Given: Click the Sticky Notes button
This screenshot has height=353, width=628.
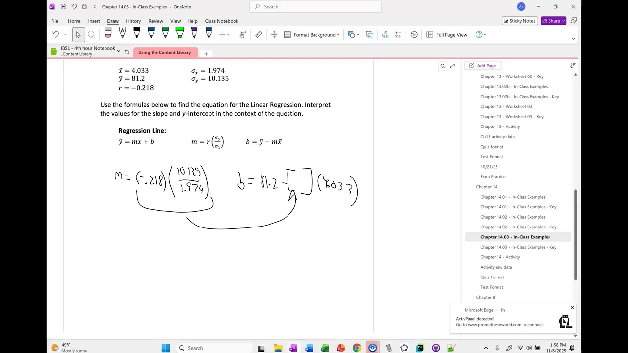Looking at the screenshot, I should click(519, 21).
